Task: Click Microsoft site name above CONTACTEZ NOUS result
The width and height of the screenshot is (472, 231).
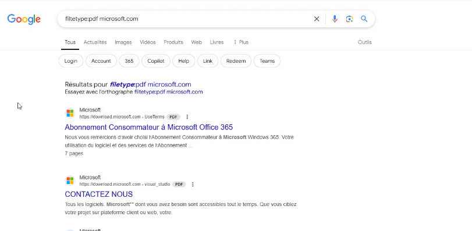Action: coord(90,178)
